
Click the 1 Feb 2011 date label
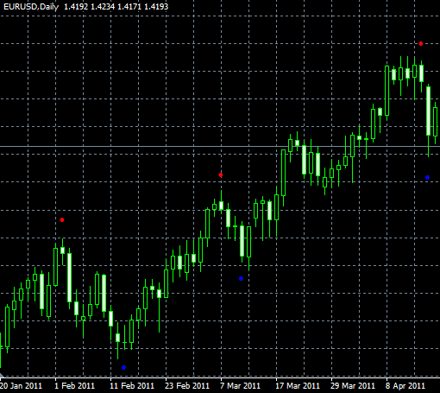point(75,386)
